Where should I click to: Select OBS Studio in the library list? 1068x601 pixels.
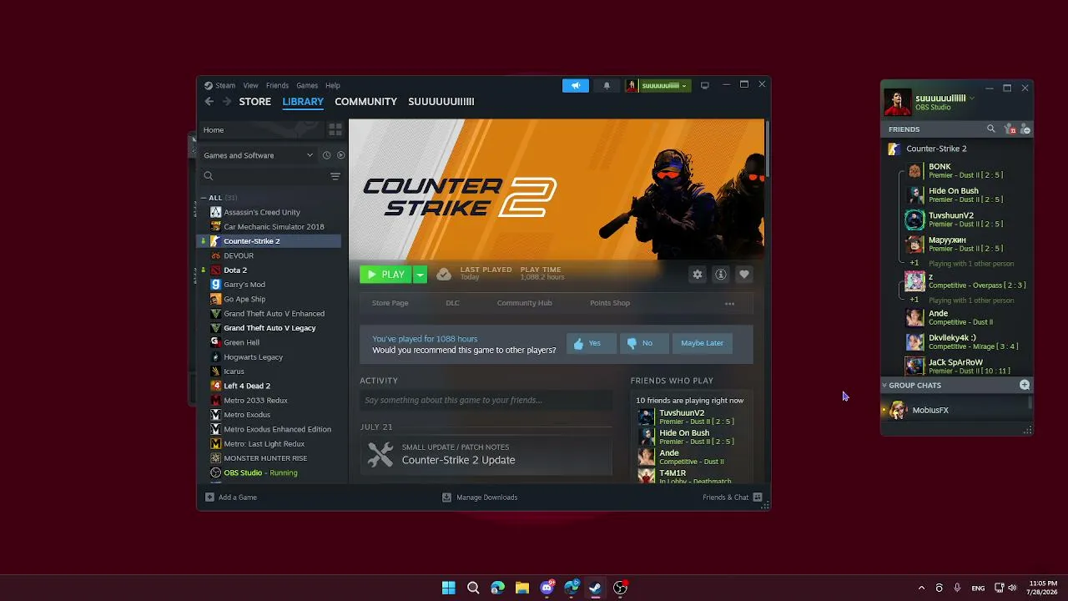271,473
